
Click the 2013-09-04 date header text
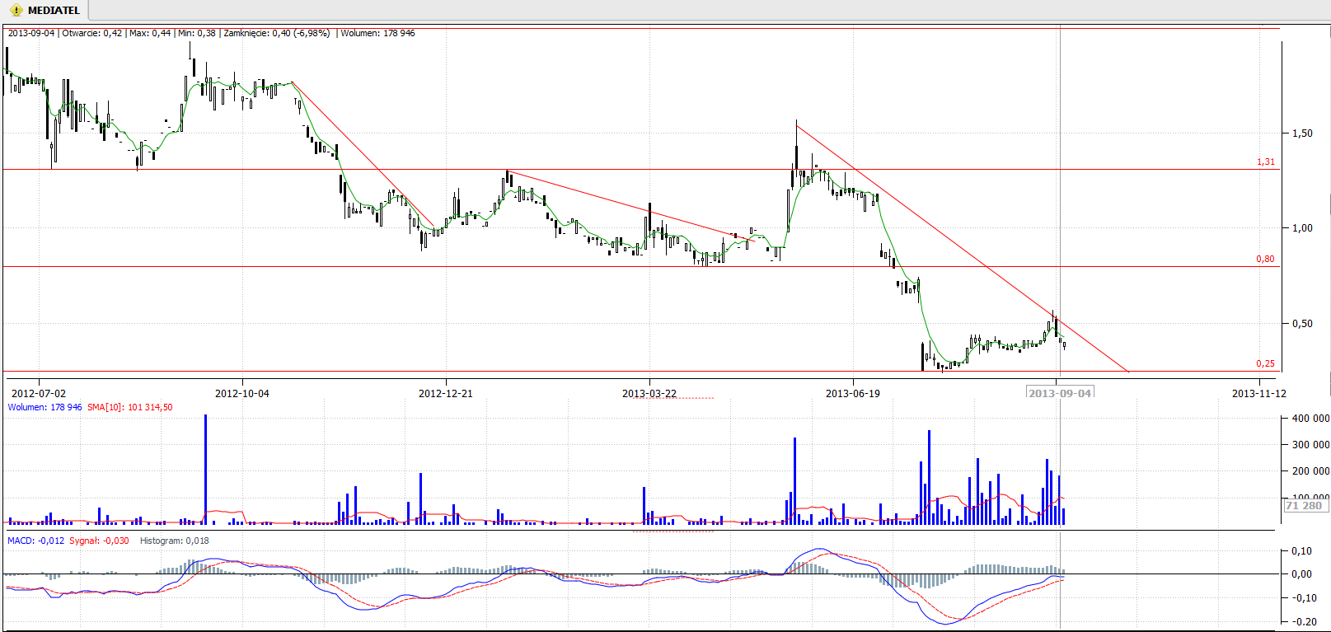click(31, 33)
